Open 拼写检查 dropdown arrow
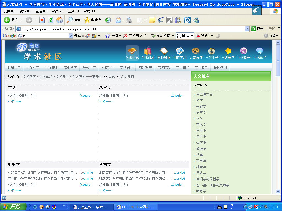This screenshot has width=282, height=211. [173, 36]
